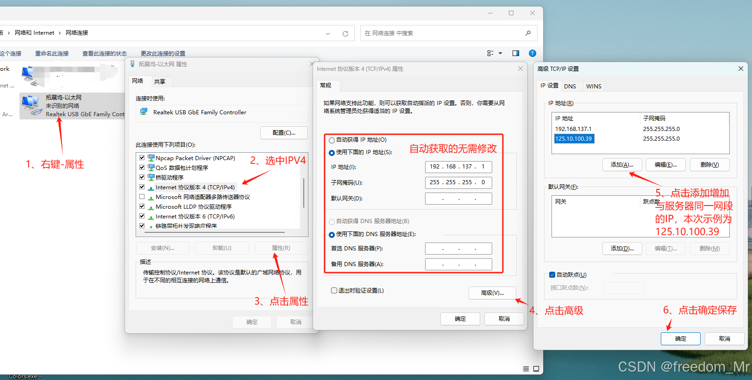Select the 拓展坞-以太网 network adapter icon
The width and height of the screenshot is (752, 380).
click(31, 106)
